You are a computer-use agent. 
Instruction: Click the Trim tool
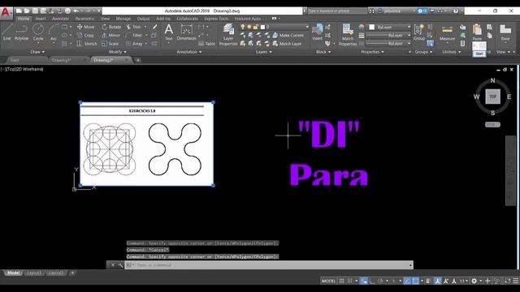[x=133, y=27]
